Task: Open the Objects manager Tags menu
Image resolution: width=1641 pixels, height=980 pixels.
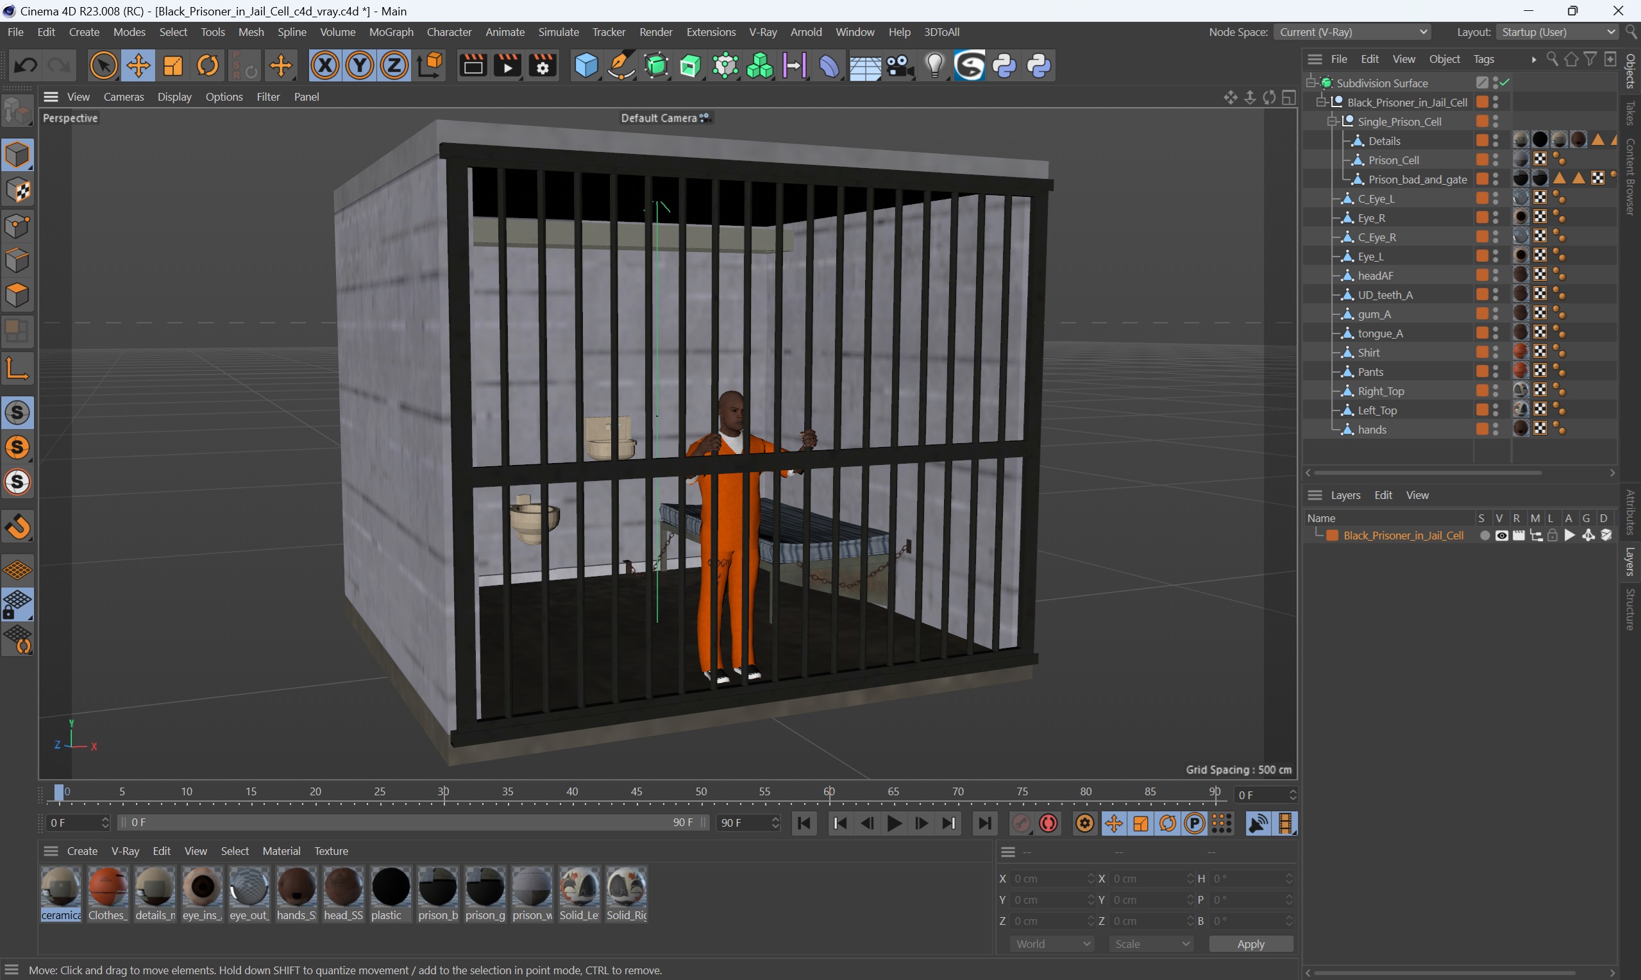Action: tap(1483, 59)
